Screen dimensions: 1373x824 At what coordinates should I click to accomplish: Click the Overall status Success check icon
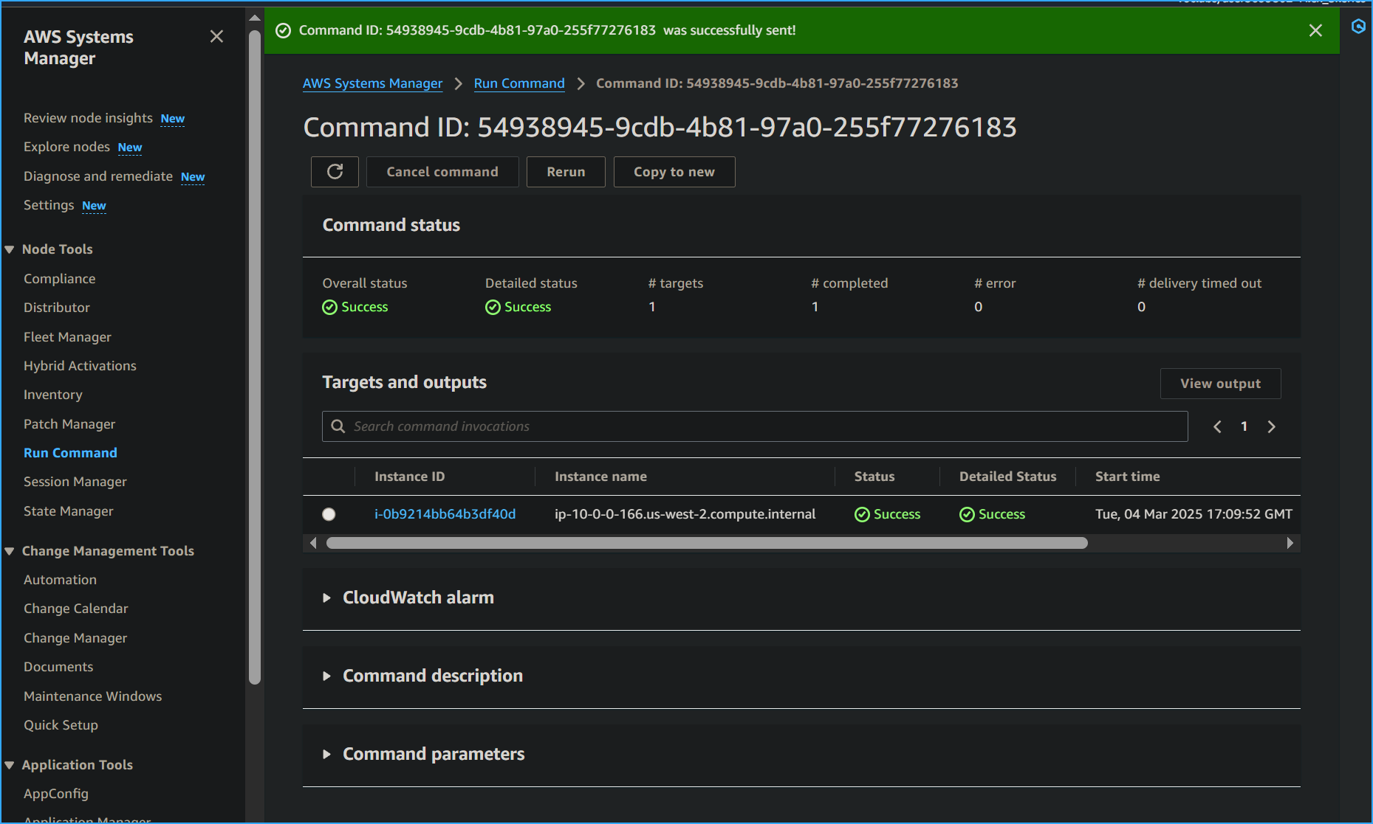point(329,307)
